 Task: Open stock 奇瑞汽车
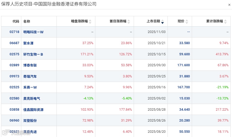[30, 76]
